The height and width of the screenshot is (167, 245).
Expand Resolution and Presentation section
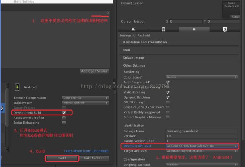(x=179, y=42)
